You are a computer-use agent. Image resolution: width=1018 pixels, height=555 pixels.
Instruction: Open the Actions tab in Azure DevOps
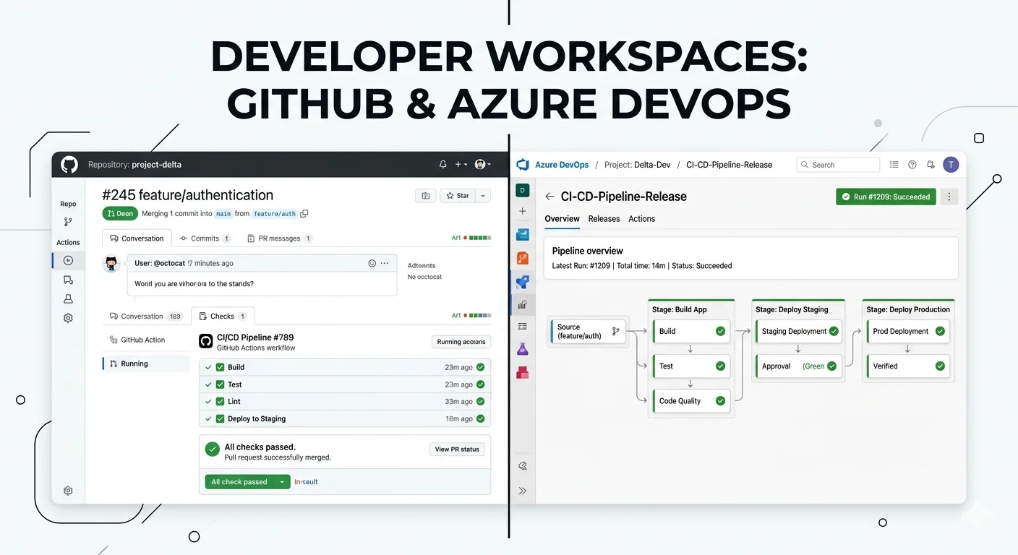click(642, 219)
